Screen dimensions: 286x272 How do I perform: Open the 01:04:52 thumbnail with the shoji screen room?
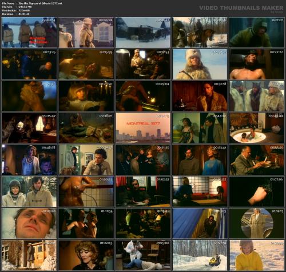[x=200, y=191]
